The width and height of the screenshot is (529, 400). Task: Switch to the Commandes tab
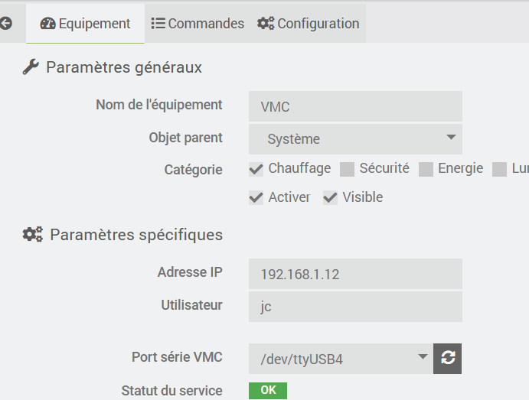point(198,24)
